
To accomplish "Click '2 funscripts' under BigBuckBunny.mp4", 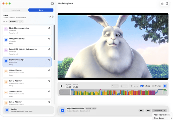I will click(13, 62).
